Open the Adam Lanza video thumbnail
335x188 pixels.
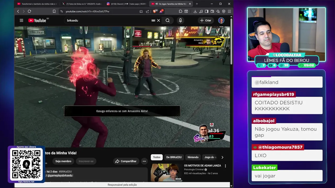pyautogui.click(x=166, y=173)
